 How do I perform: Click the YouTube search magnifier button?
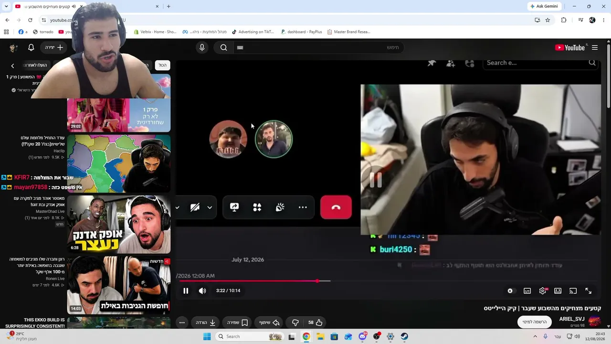[223, 47]
